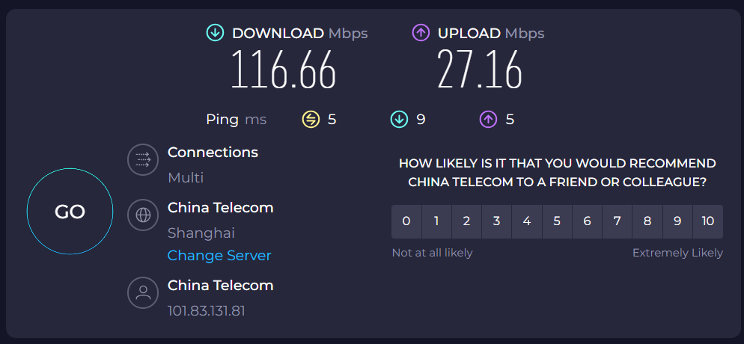Click the user profile ISP icon
The image size is (744, 344).
(142, 293)
